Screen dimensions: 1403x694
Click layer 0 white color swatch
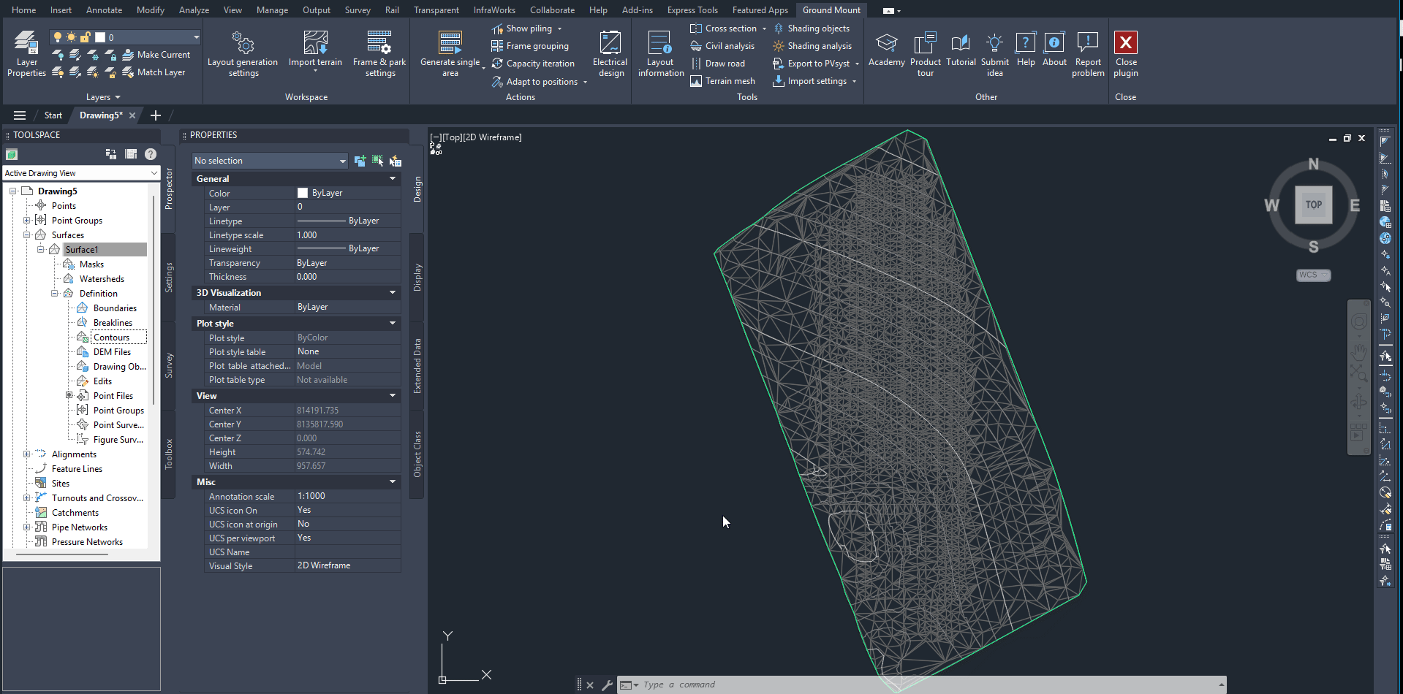point(100,37)
